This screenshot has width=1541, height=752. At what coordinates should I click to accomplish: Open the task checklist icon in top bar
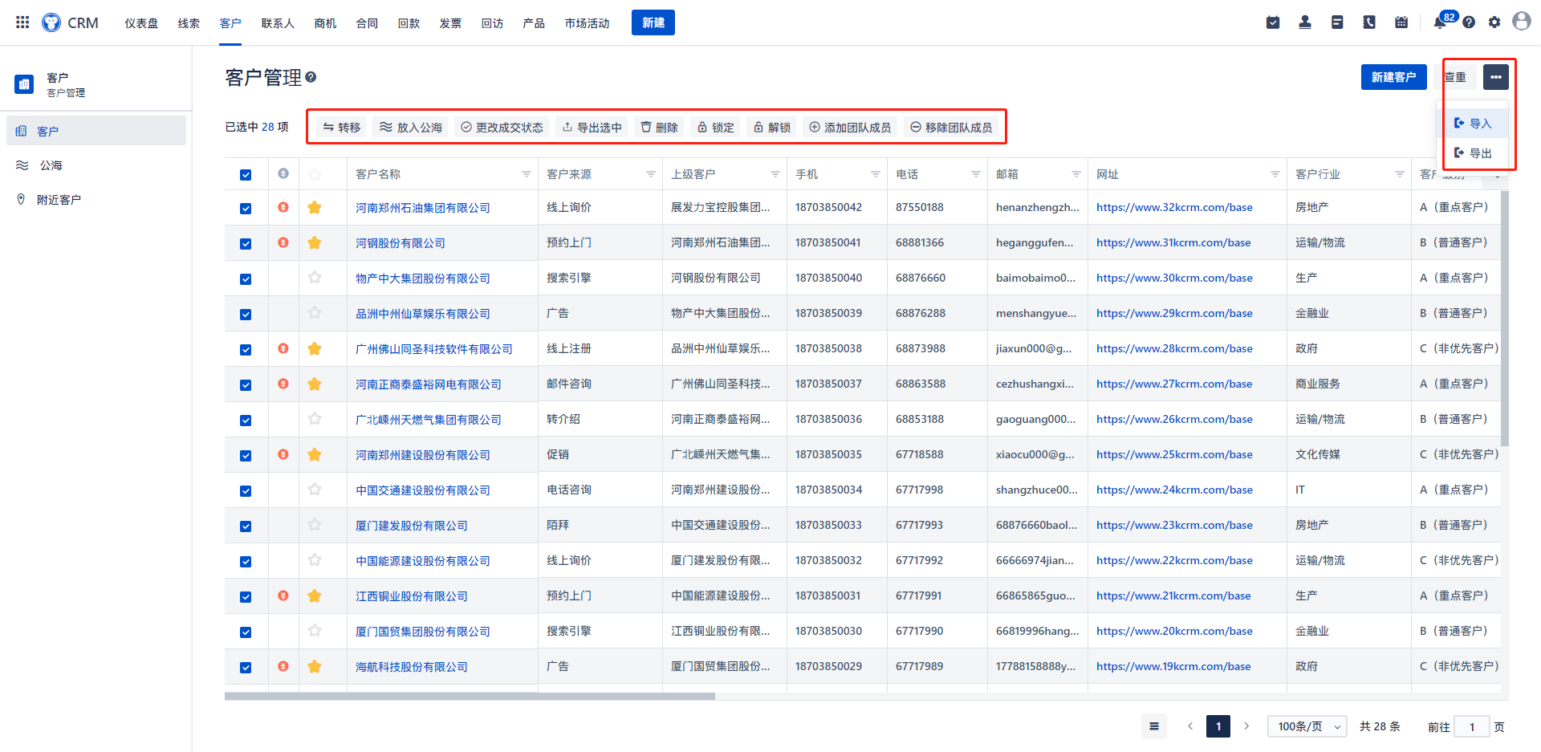(x=1273, y=22)
